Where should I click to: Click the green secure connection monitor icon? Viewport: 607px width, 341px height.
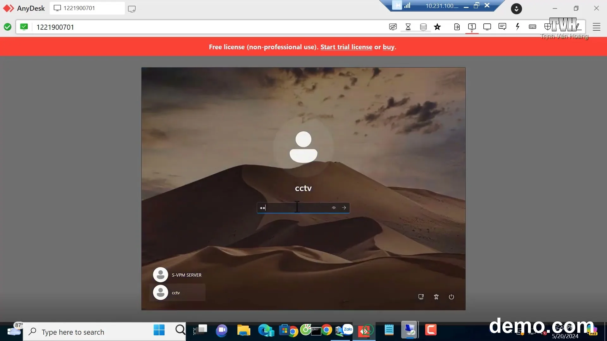point(24,27)
